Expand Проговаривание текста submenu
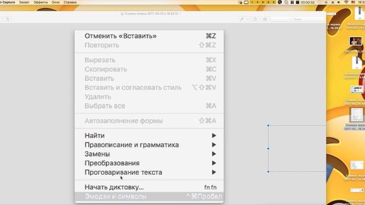 (149, 172)
